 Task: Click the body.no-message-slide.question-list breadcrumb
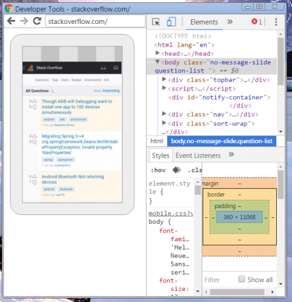pos(221,141)
